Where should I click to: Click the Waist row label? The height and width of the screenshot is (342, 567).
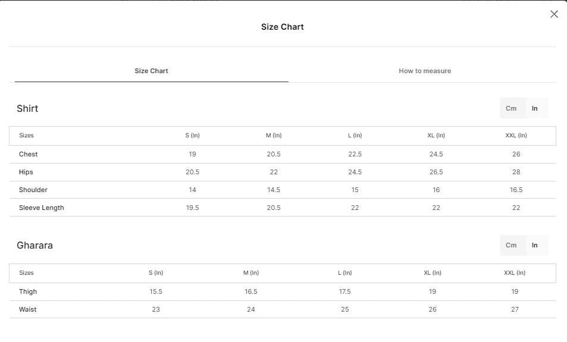(27, 309)
